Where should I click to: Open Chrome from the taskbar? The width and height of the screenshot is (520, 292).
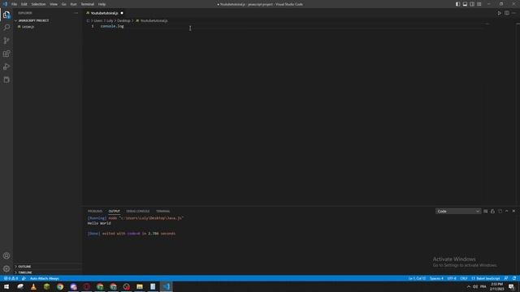pyautogui.click(x=60, y=286)
